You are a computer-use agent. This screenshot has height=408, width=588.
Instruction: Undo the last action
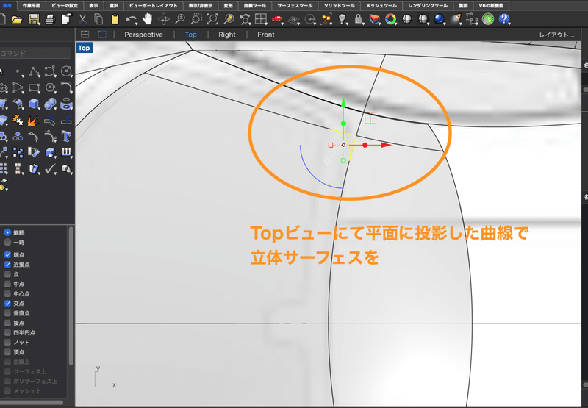click(x=131, y=19)
